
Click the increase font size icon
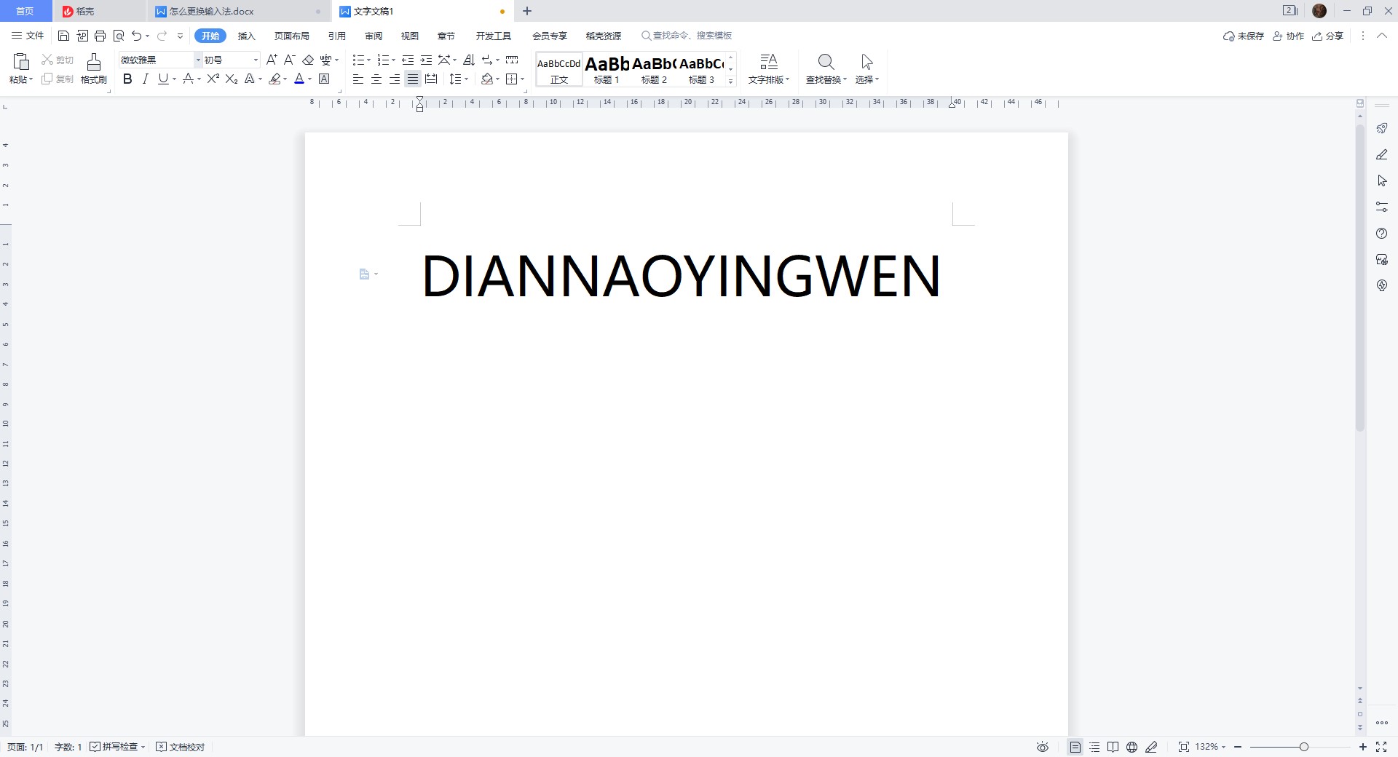point(272,60)
